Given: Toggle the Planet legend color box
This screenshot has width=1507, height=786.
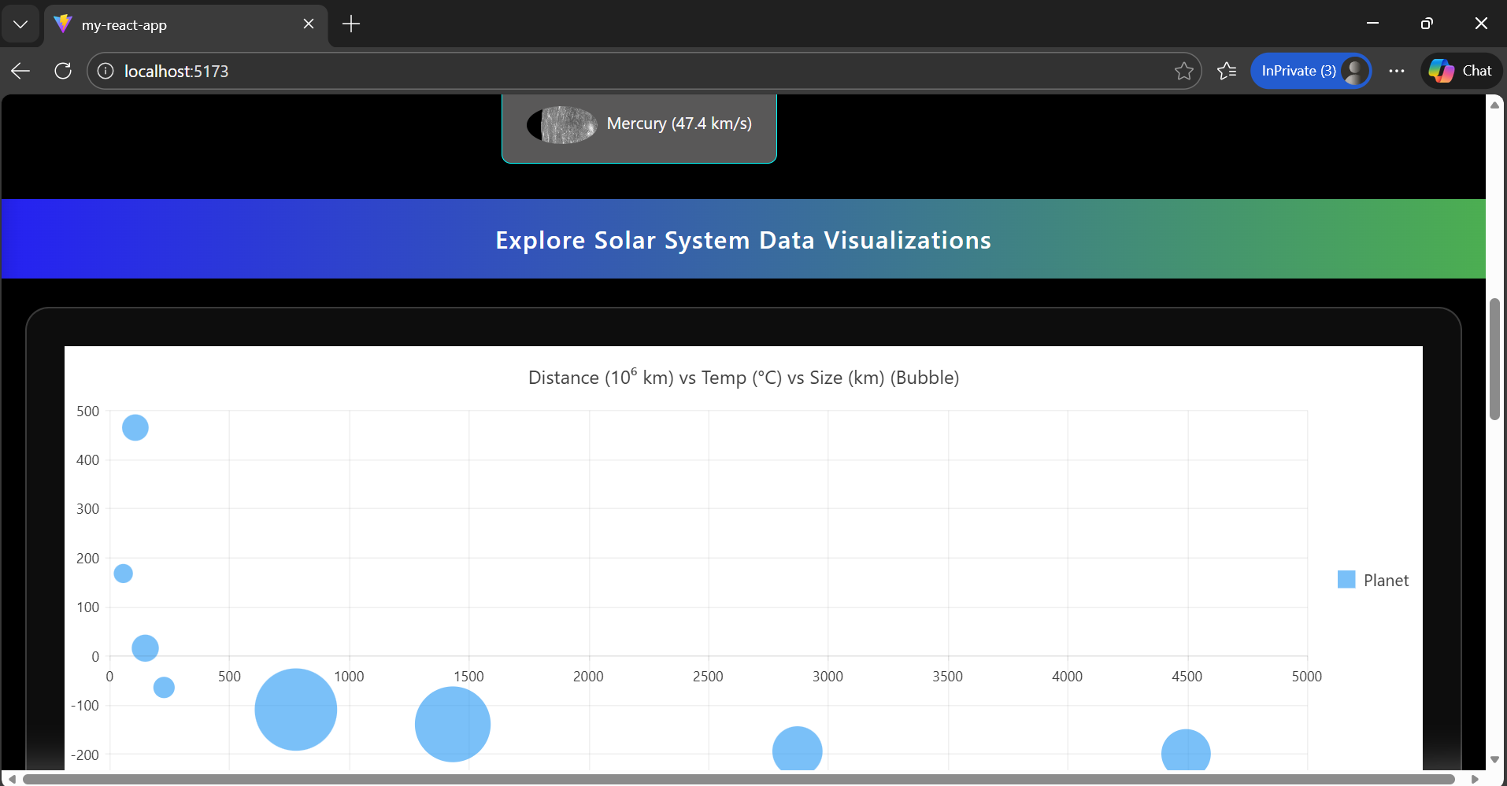Looking at the screenshot, I should pyautogui.click(x=1346, y=580).
